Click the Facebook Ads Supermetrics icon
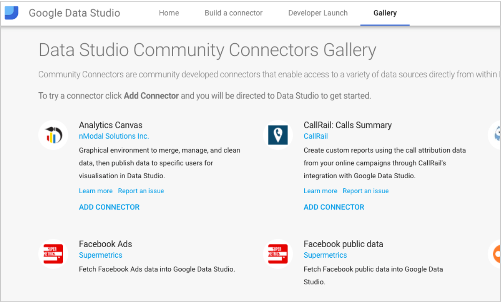The image size is (501, 303). pos(53,254)
